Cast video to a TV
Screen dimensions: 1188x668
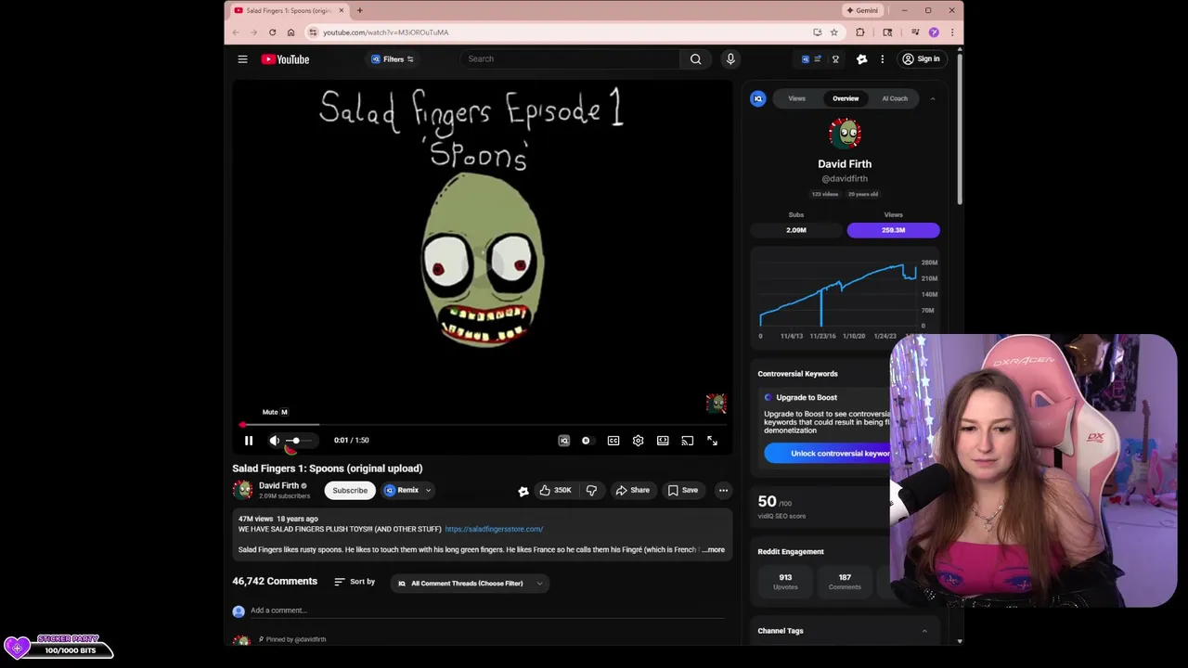[687, 441]
